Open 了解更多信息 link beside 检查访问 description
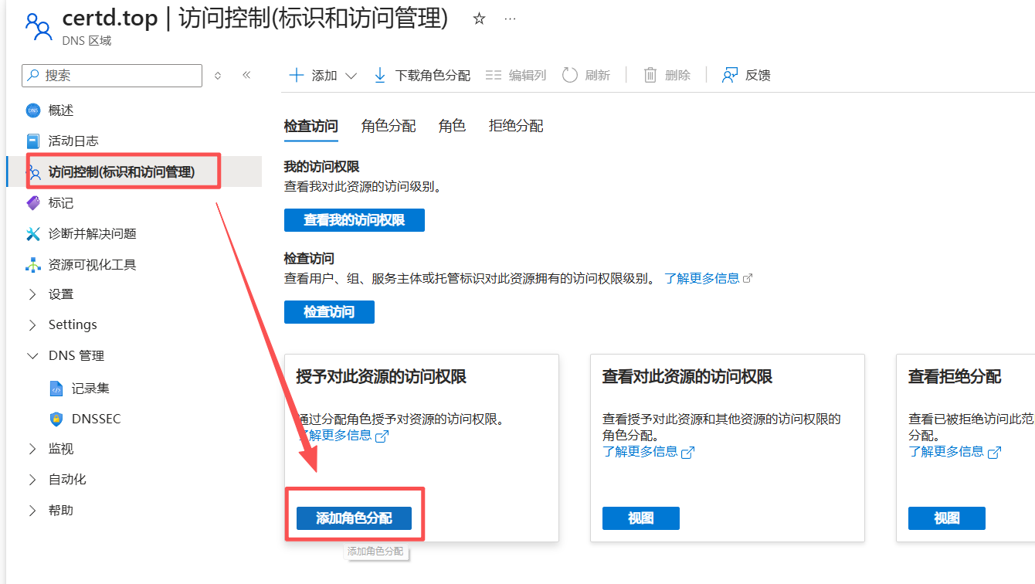Screen dimensions: 1035x584 pos(702,278)
